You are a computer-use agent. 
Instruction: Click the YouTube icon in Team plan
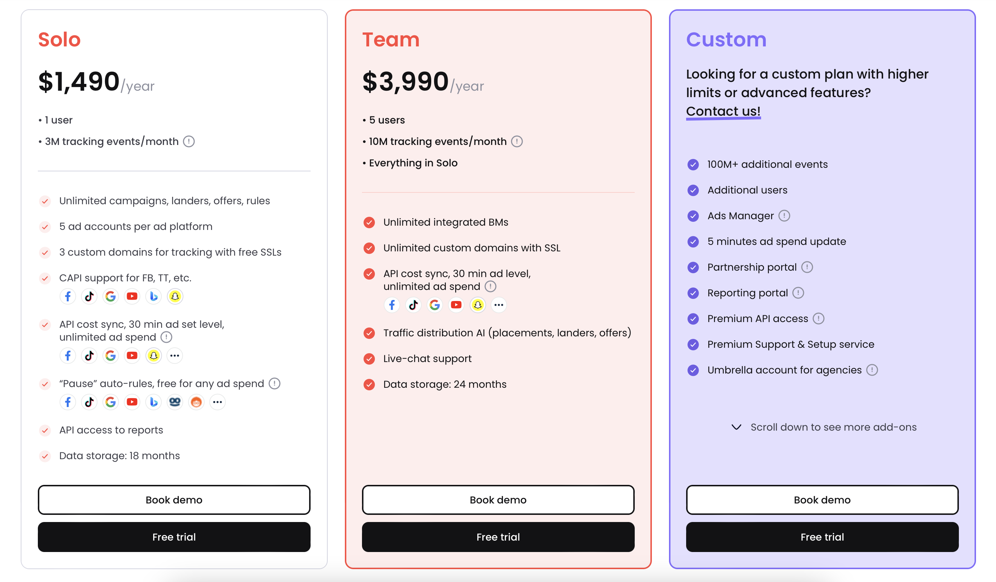[x=456, y=305]
